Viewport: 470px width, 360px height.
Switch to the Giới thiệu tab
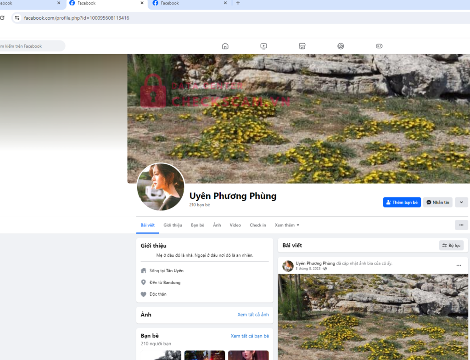[x=173, y=225]
